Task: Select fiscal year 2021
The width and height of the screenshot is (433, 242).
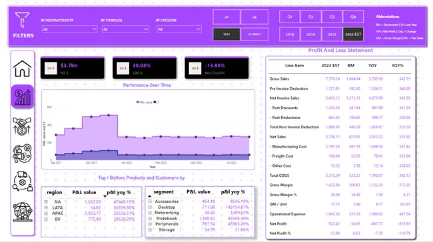Action: pos(332,34)
